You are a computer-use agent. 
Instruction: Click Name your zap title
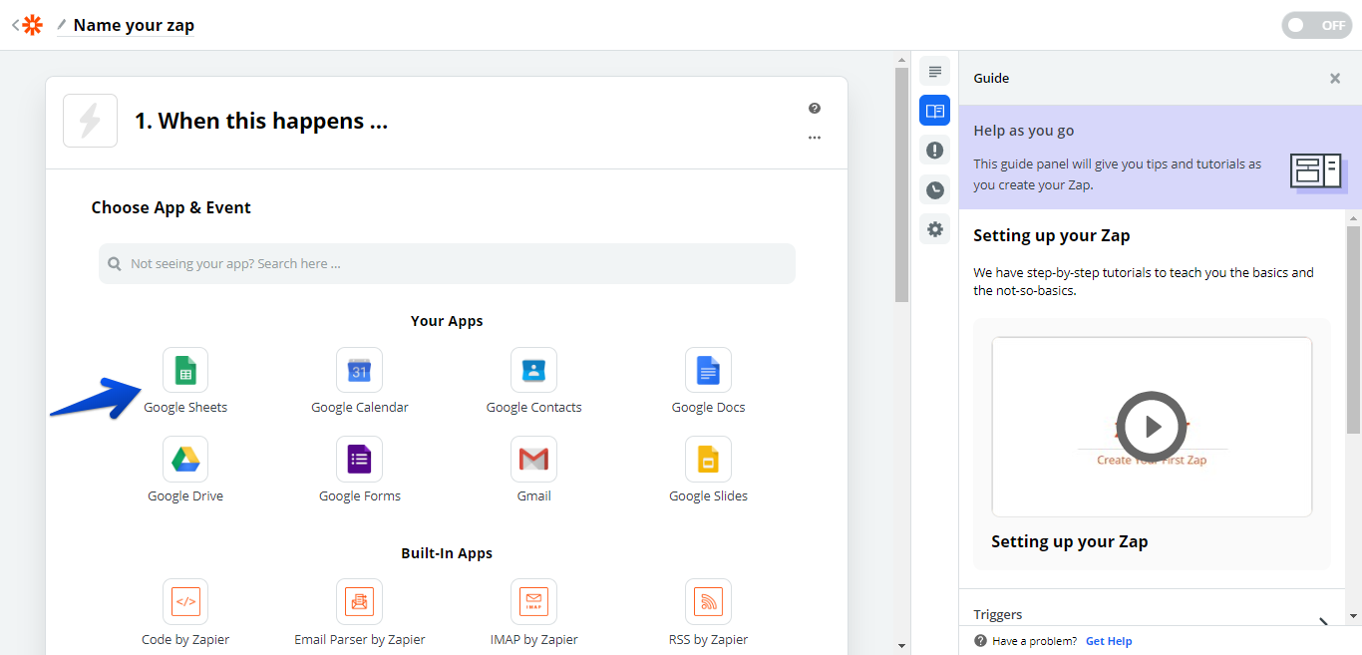(x=134, y=26)
